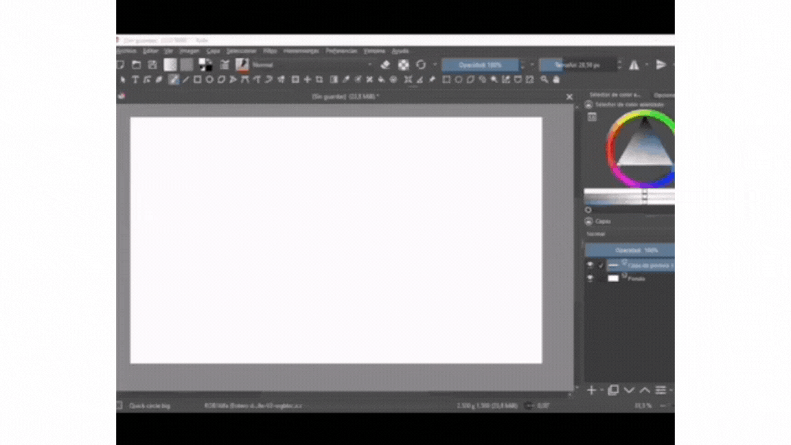791x445 pixels.
Task: Open the Filtros menu
Action: (x=269, y=51)
